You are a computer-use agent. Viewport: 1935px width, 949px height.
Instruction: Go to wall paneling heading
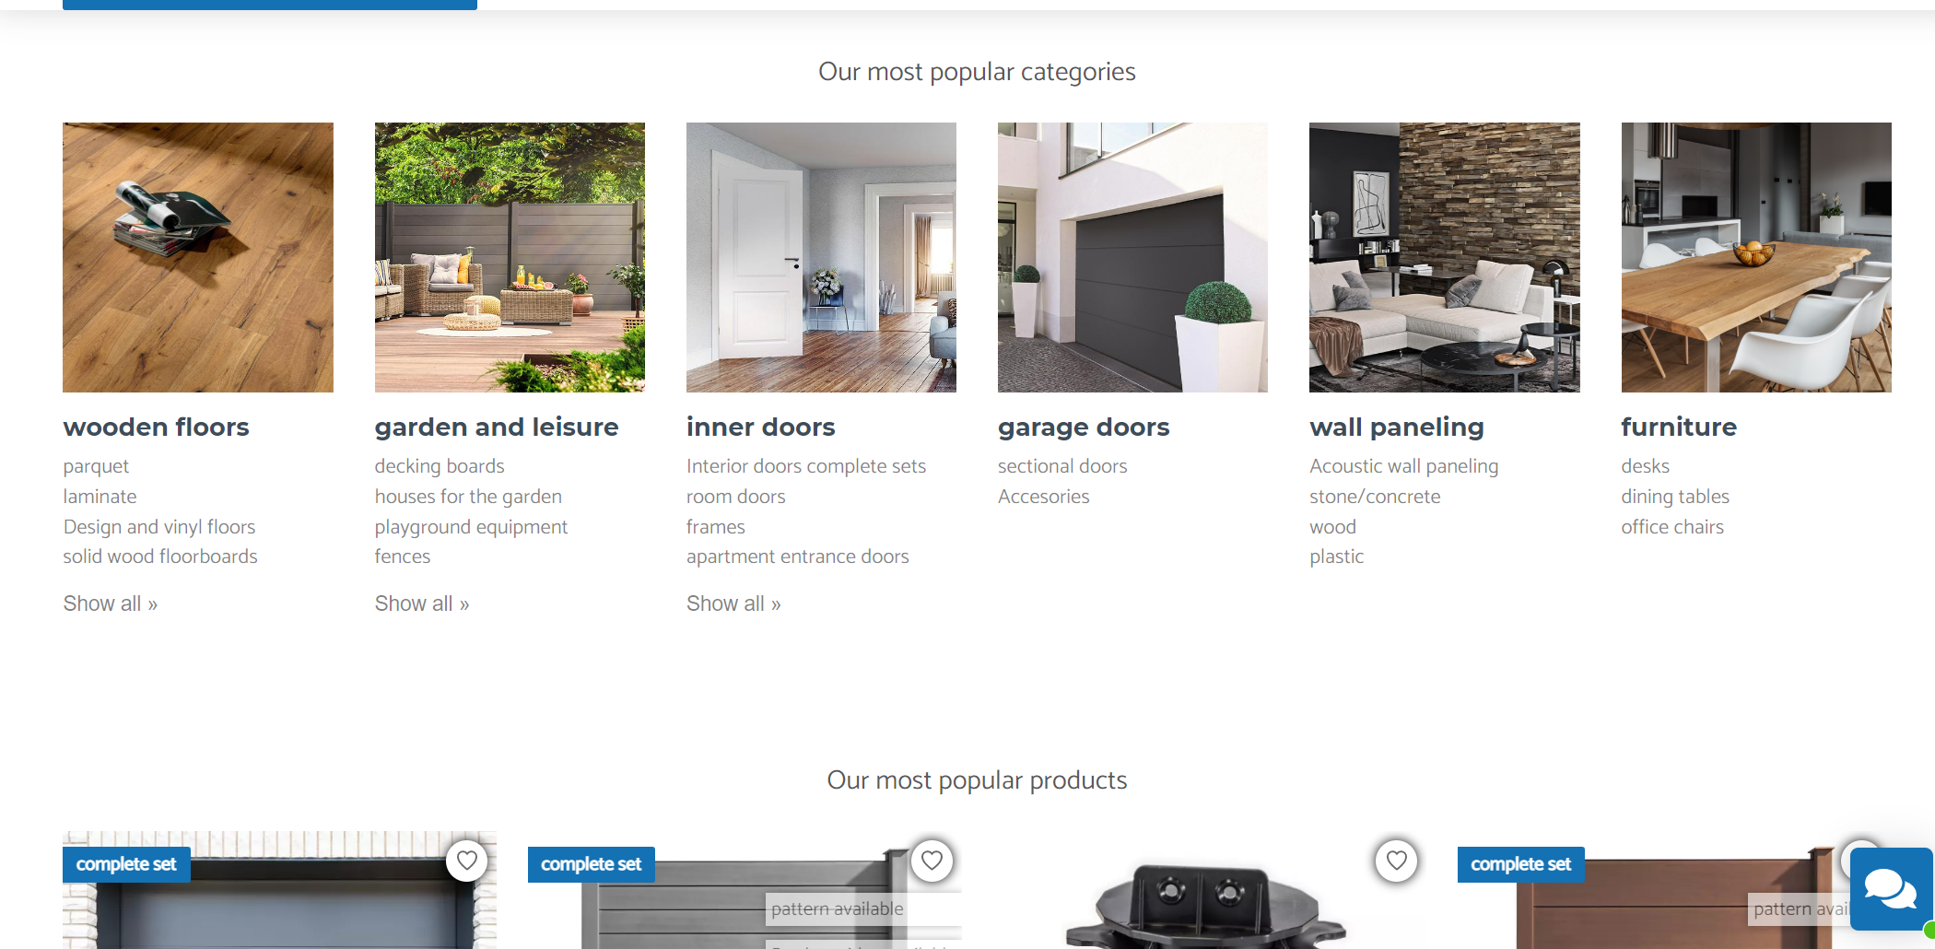pyautogui.click(x=1397, y=427)
